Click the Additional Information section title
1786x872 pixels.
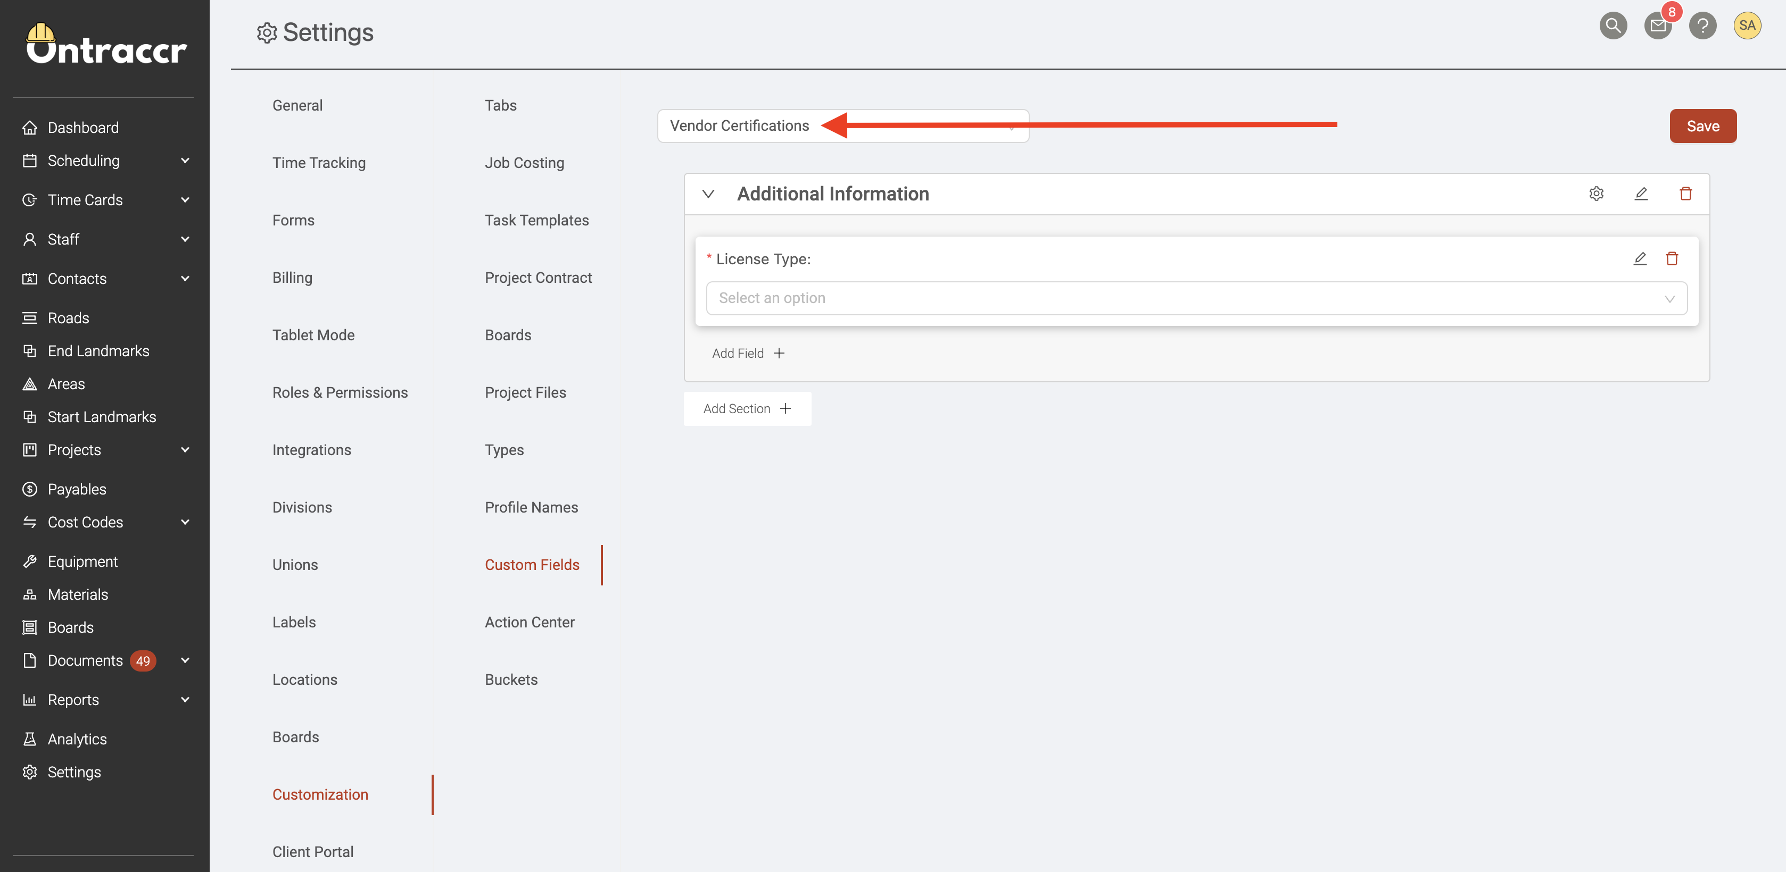(x=833, y=194)
